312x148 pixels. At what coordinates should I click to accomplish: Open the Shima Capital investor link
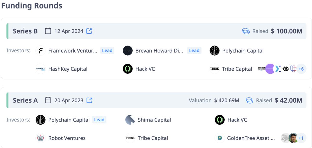tap(154, 120)
